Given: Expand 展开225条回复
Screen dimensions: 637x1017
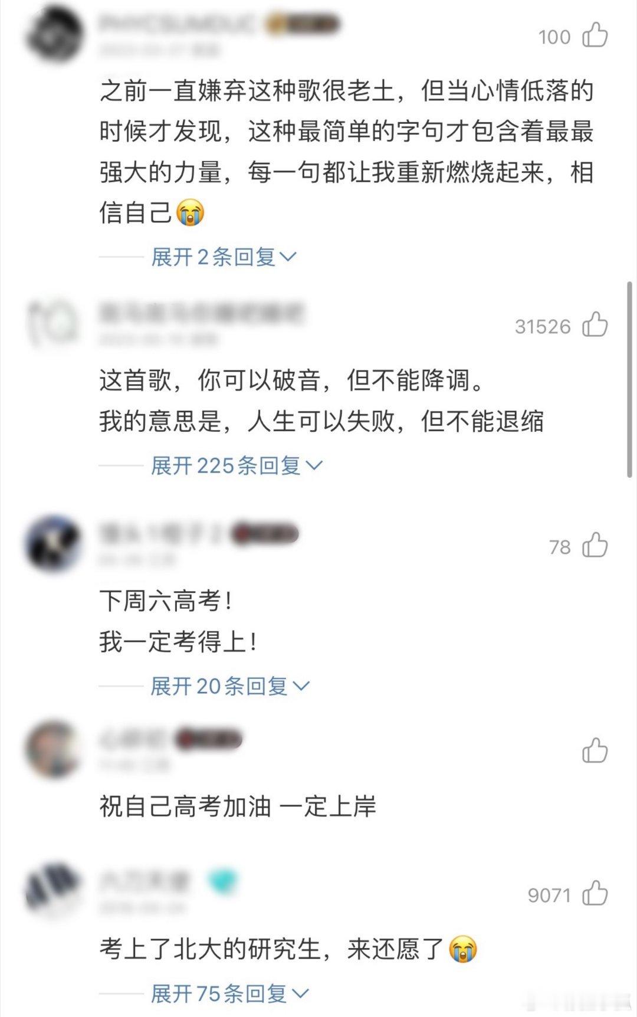Looking at the screenshot, I should tap(237, 466).
